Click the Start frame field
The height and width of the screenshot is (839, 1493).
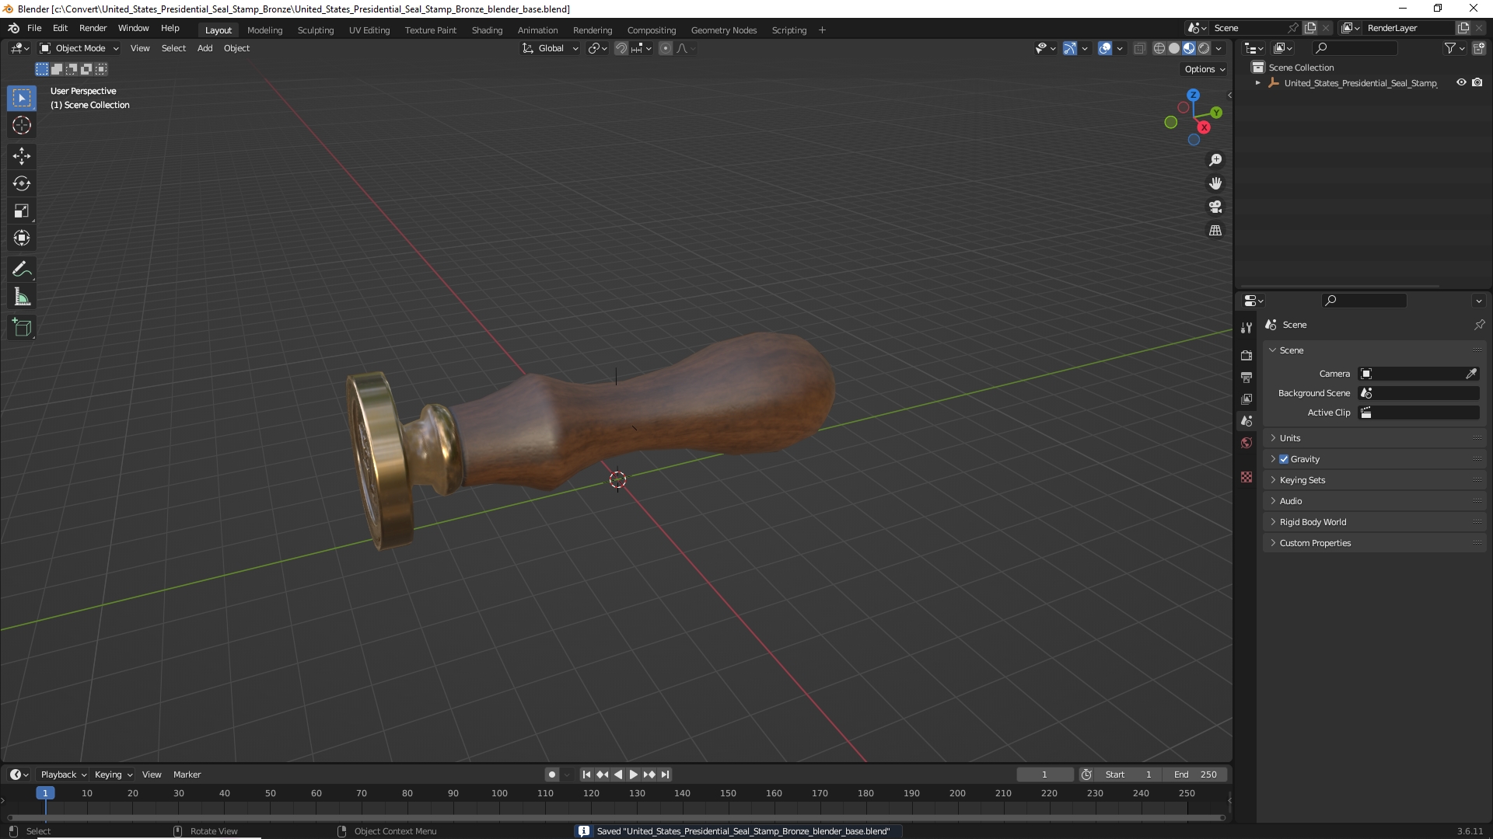click(1128, 775)
